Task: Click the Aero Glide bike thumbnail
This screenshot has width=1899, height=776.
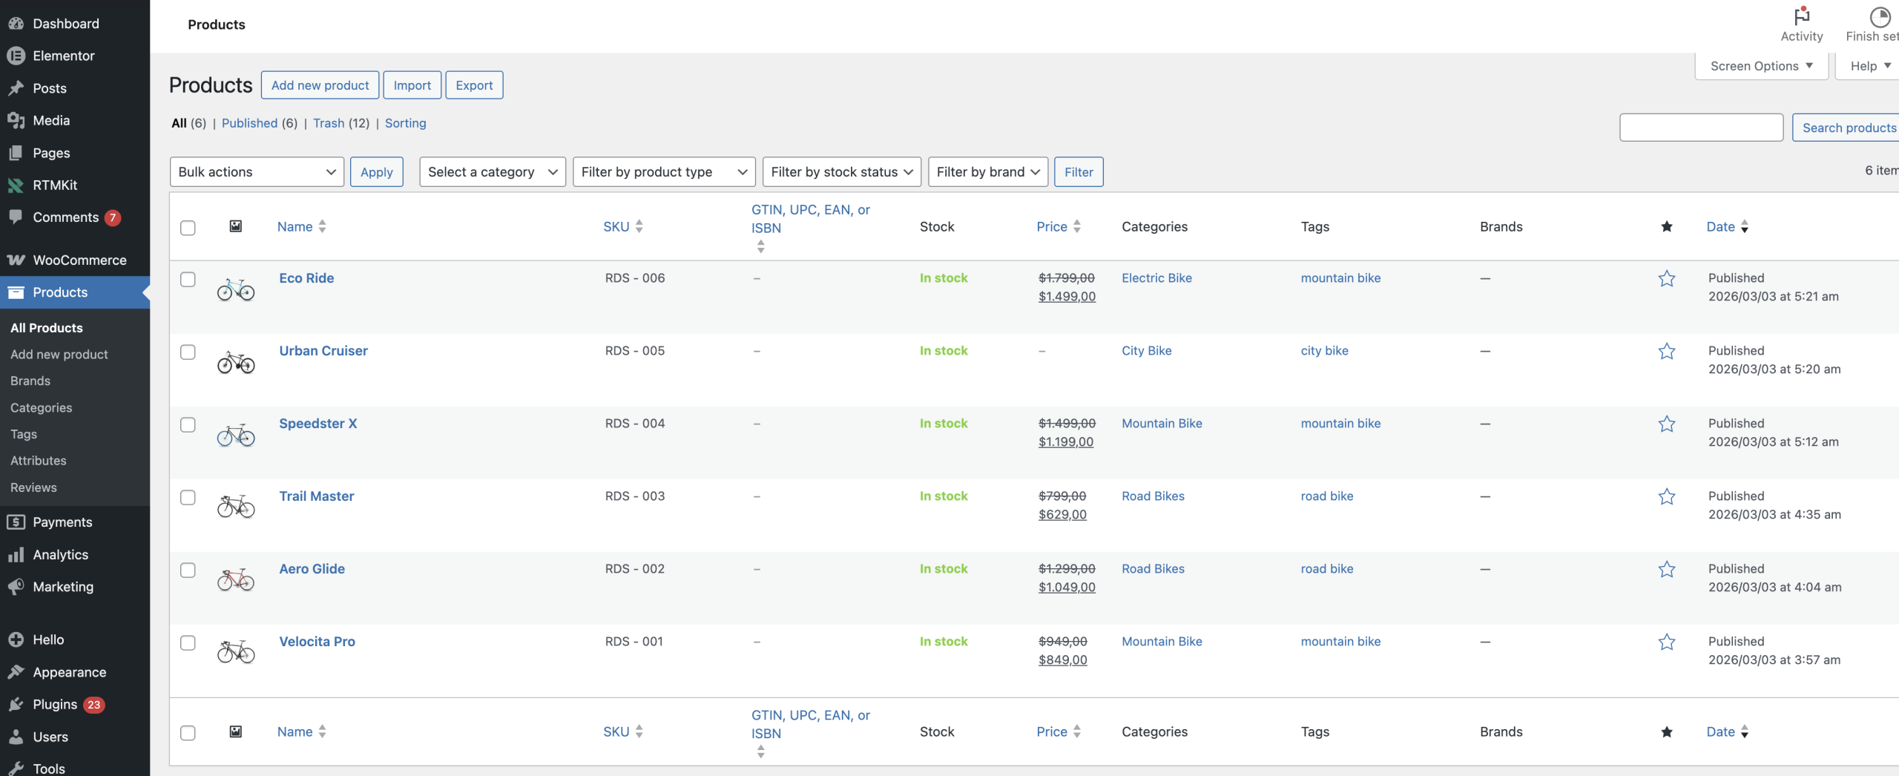Action: [x=235, y=579]
